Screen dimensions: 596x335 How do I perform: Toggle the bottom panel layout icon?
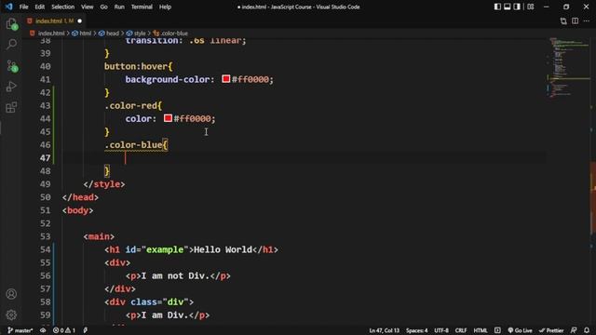[507, 7]
